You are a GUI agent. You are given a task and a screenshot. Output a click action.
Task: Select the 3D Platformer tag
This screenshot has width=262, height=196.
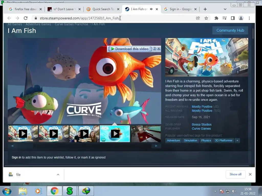[224, 141]
